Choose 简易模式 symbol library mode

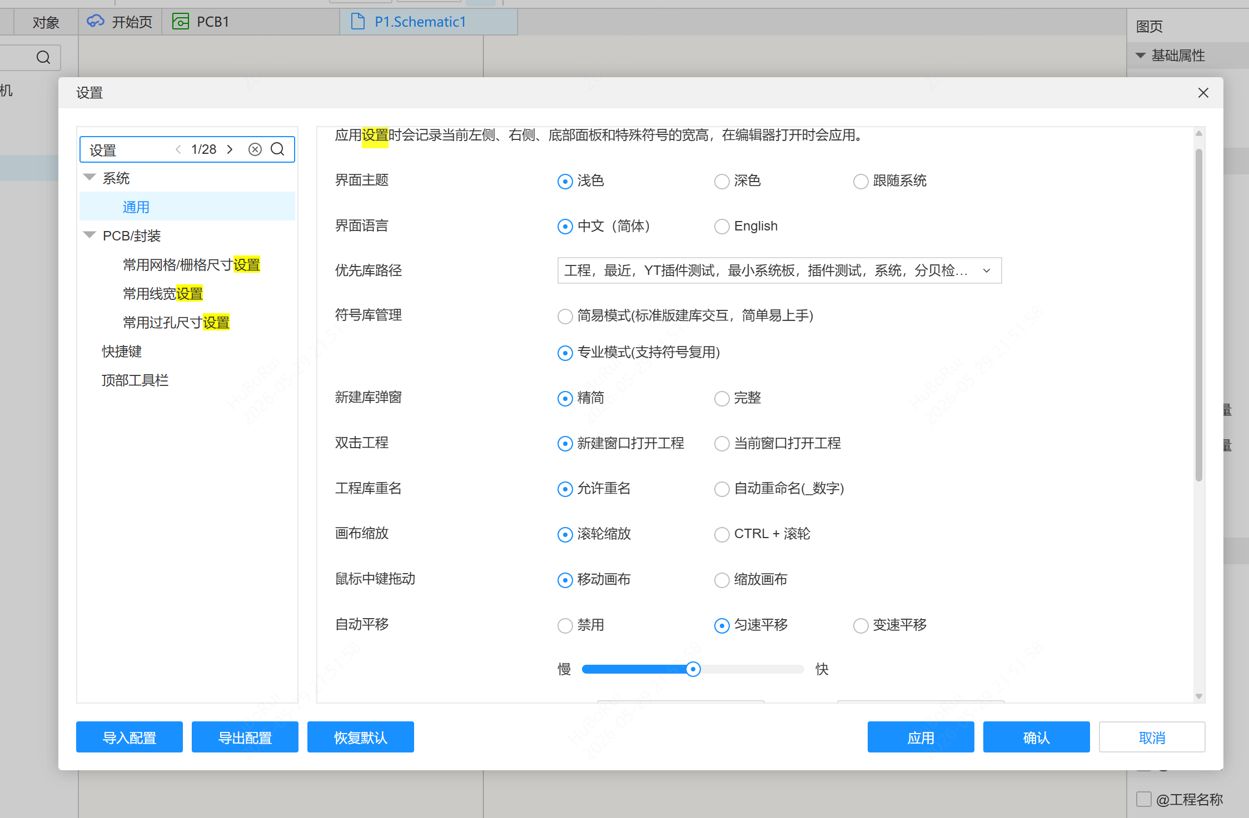[x=565, y=317]
